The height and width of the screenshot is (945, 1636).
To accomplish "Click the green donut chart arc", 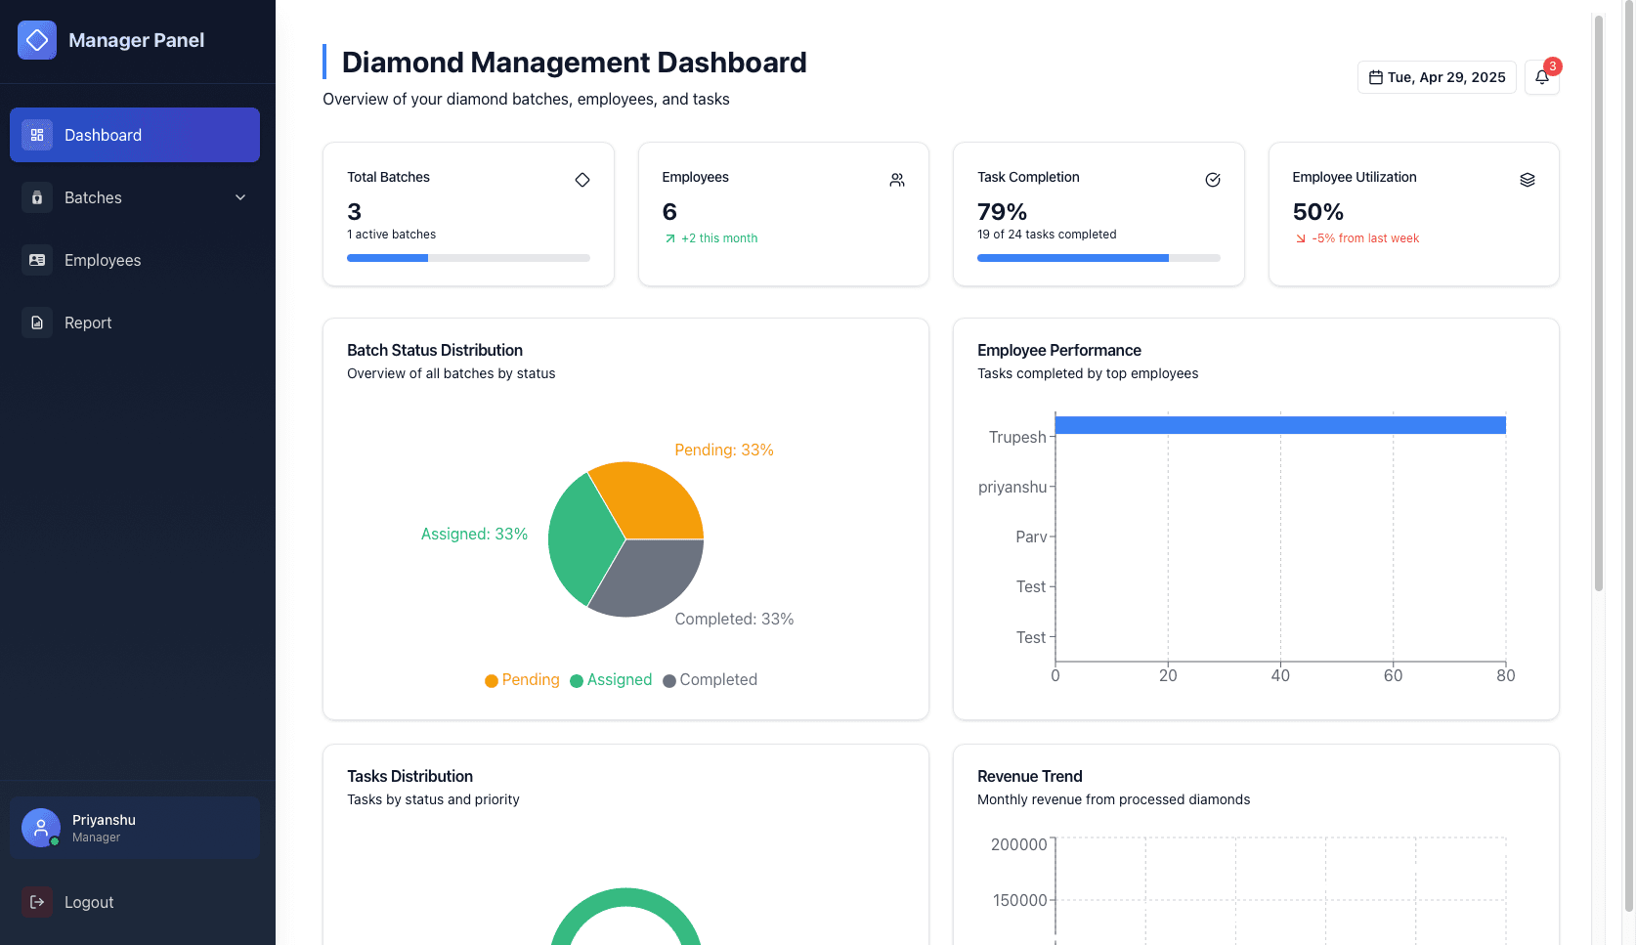I will [x=625, y=896].
